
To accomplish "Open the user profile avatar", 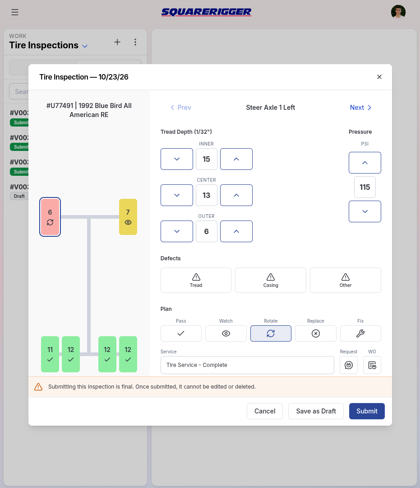I will tap(398, 12).
